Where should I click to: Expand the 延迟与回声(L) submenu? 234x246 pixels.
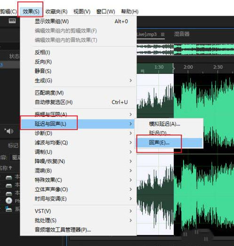[78, 124]
